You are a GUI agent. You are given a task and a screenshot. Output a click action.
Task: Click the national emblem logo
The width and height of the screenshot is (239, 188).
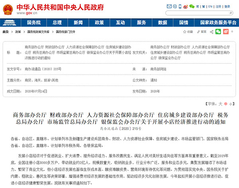[x=8, y=10]
